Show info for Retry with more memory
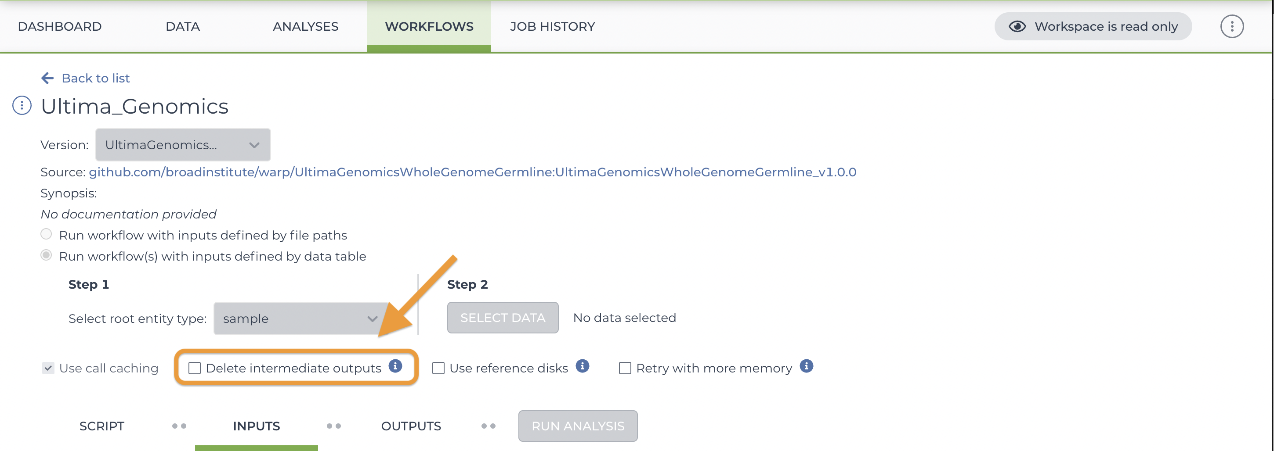Viewport: 1274px width, 451px height. pos(806,366)
